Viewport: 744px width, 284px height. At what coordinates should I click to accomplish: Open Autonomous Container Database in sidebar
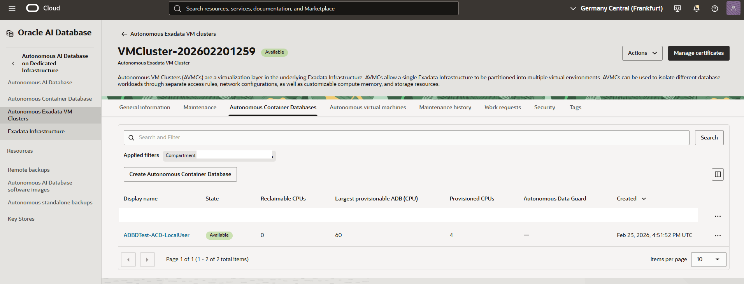pyautogui.click(x=50, y=99)
